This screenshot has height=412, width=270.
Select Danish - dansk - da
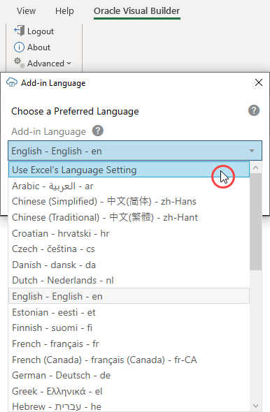click(129, 265)
